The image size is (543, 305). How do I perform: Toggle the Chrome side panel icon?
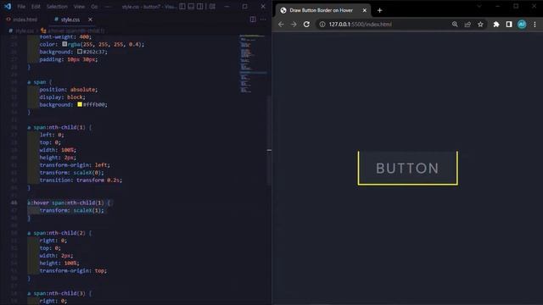[x=509, y=25]
